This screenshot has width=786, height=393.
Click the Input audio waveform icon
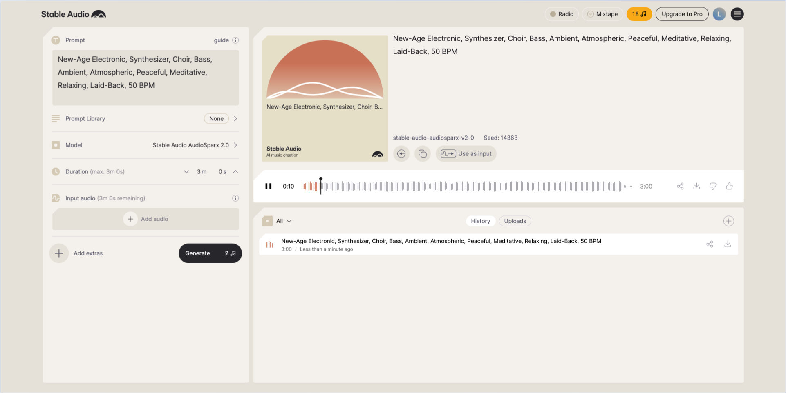click(56, 198)
